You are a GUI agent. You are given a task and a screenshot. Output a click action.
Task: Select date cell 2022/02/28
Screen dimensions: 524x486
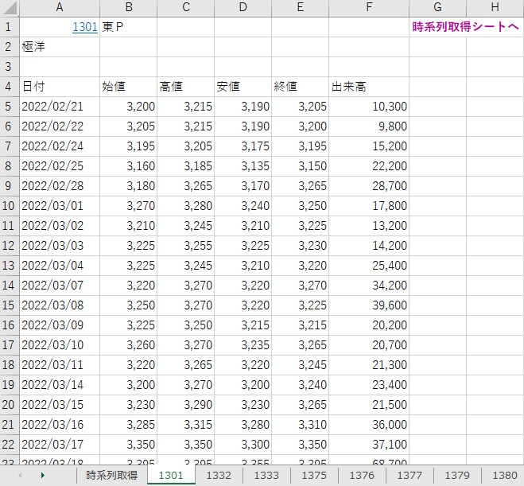pyautogui.click(x=60, y=186)
